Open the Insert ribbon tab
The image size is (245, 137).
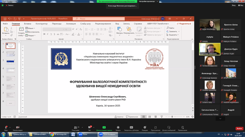pyautogui.click(x=28, y=24)
